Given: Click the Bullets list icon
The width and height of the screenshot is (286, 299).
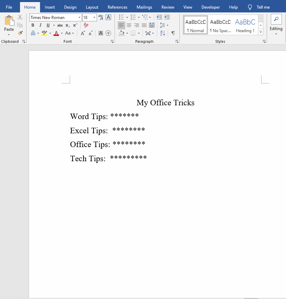Looking at the screenshot, I should tap(121, 17).
